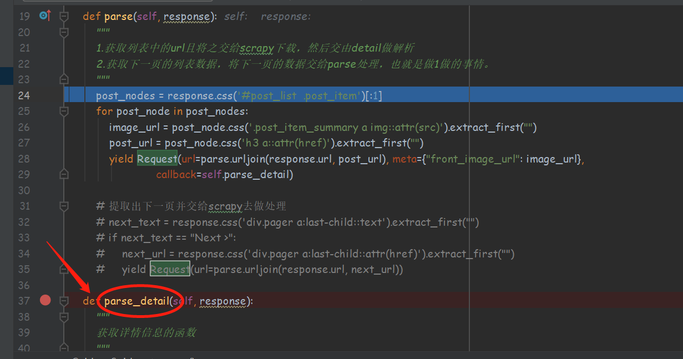Collapse the parse_detail method at line 37
The width and height of the screenshot is (683, 359).
click(x=64, y=301)
